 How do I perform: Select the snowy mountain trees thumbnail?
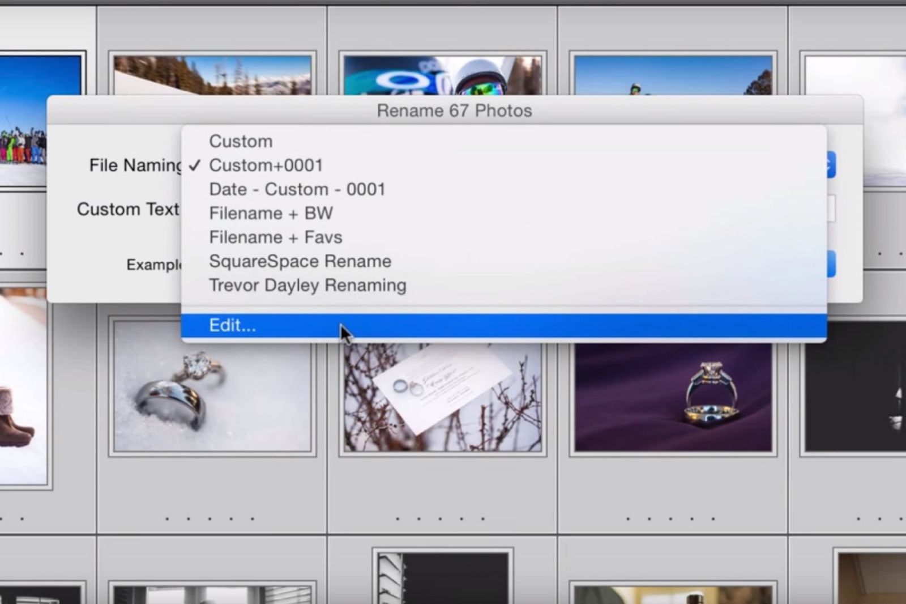coord(212,75)
